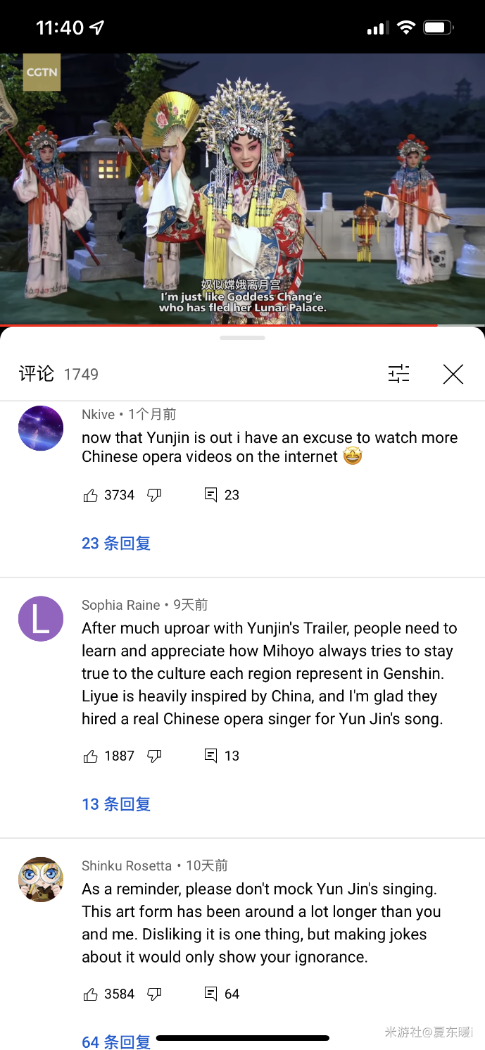The image size is (485, 1050).
Task: Tap the opera video player
Action: click(242, 189)
